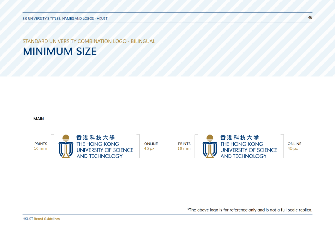Viewport: 335px width, 237px height.
Task: Click 'AND TECHNOLOGY' in the traditional Chinese logo
Action: point(100,156)
